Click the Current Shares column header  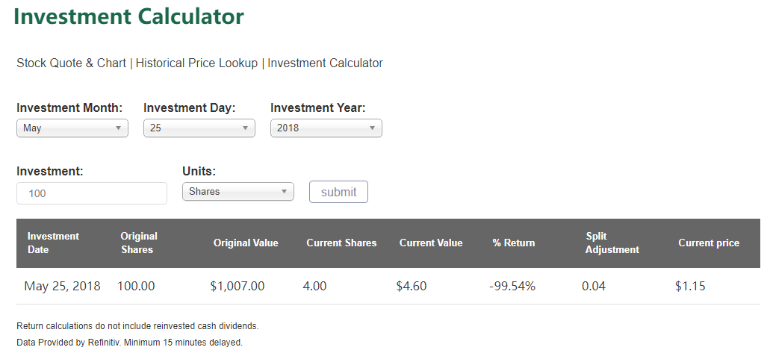coord(341,243)
